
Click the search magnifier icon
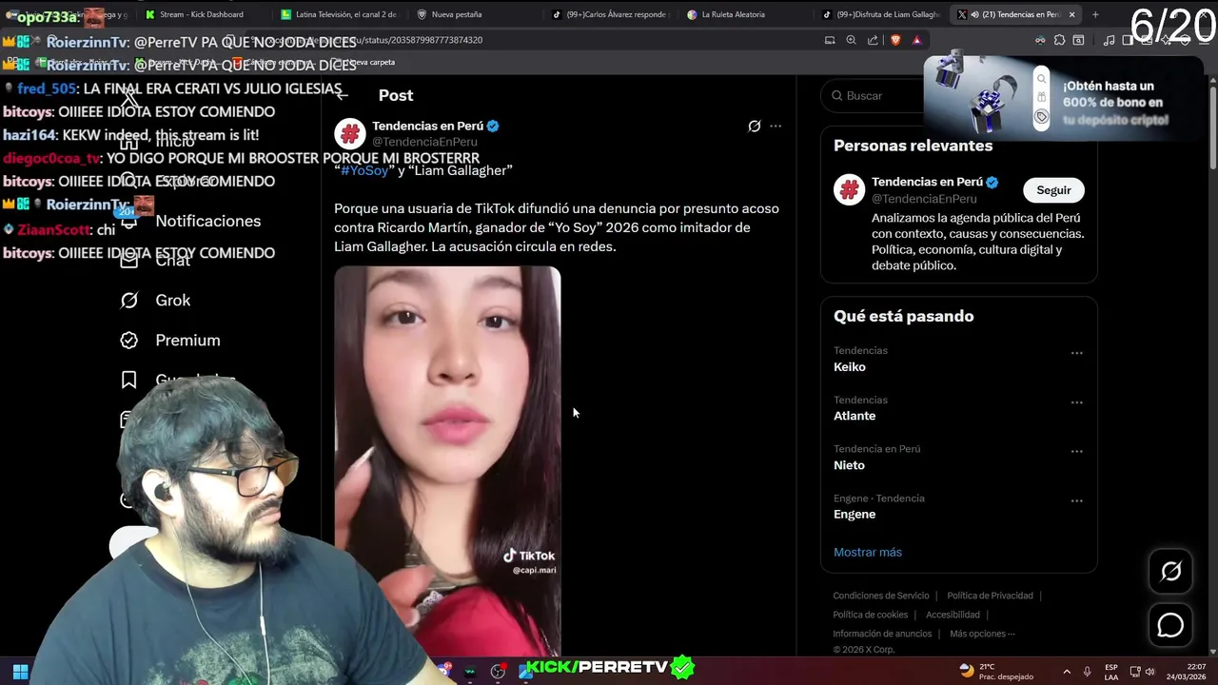(x=837, y=95)
